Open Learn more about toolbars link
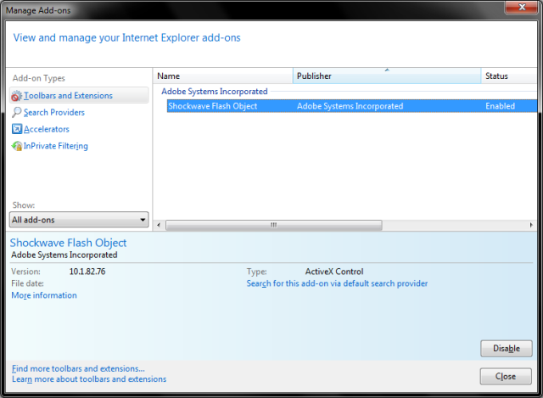The height and width of the screenshot is (398, 543). pyautogui.click(x=89, y=379)
